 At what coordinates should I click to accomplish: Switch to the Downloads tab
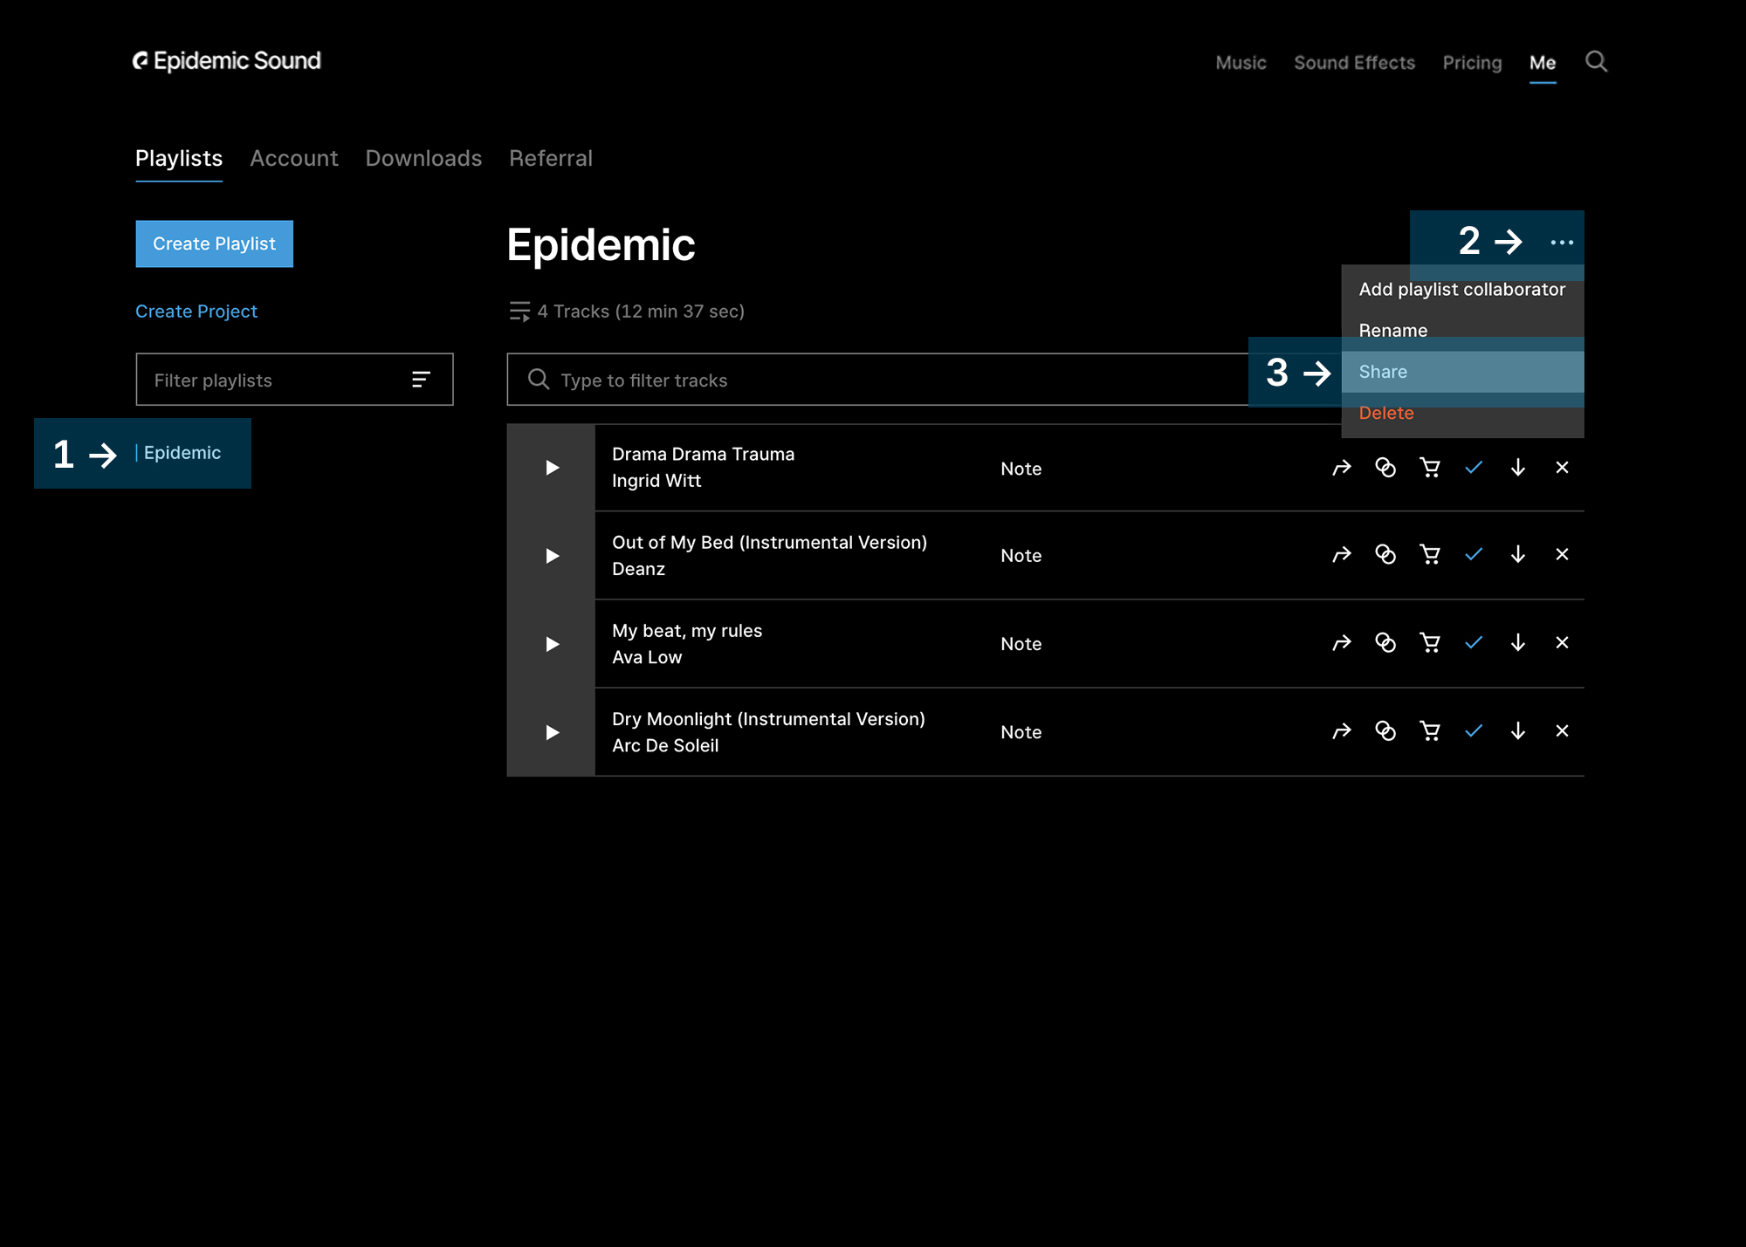pos(423,158)
